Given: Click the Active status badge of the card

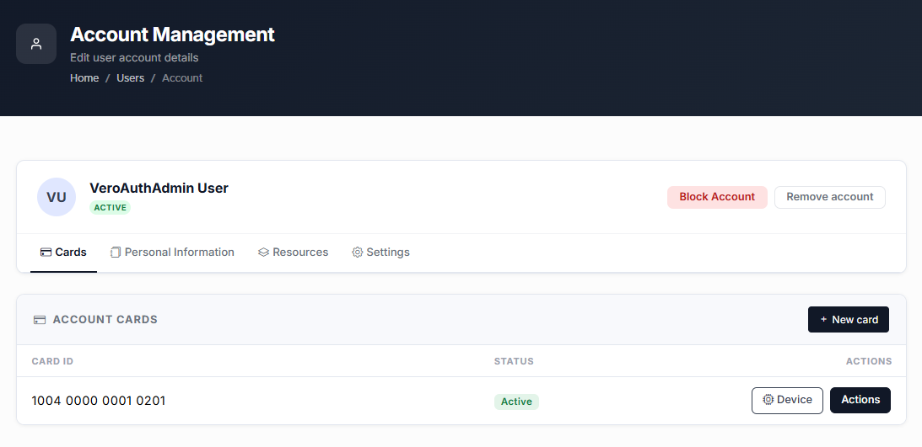Looking at the screenshot, I should click(x=516, y=402).
